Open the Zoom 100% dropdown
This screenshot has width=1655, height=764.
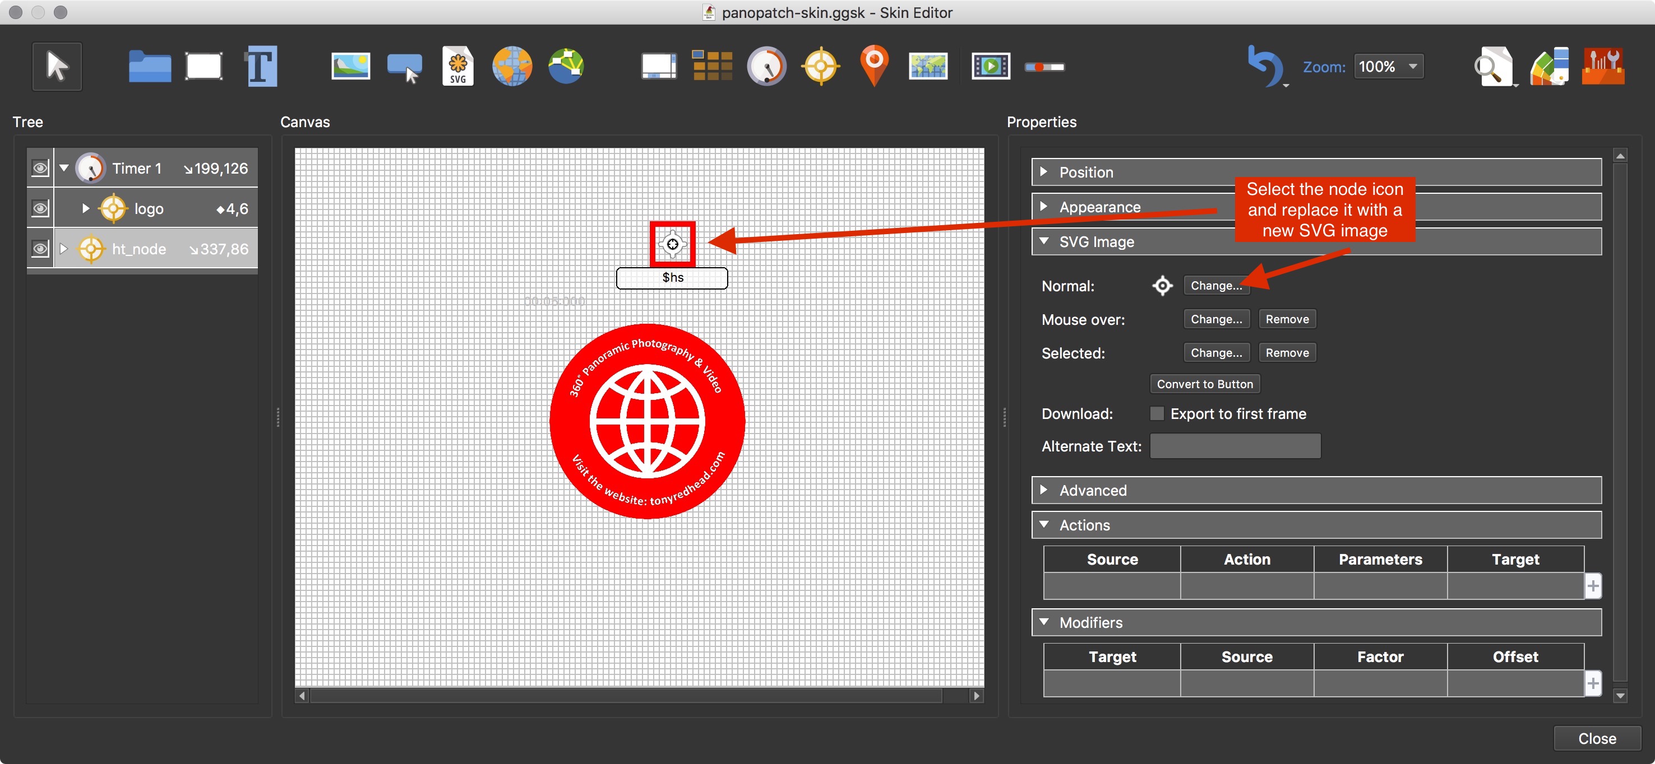(x=1388, y=66)
